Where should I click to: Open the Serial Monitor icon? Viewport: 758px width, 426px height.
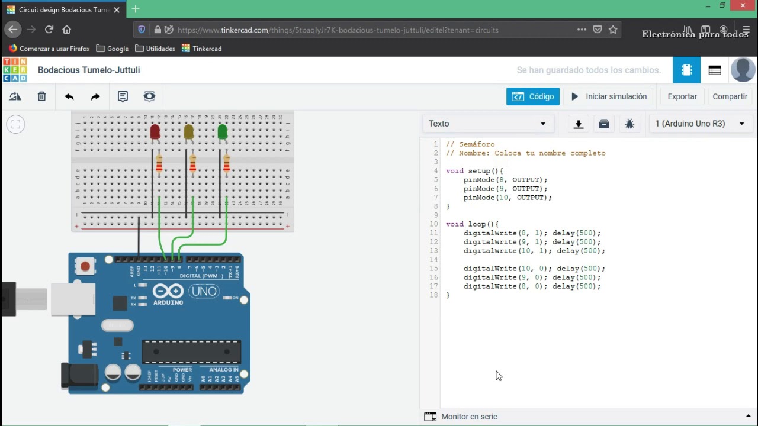click(x=430, y=417)
